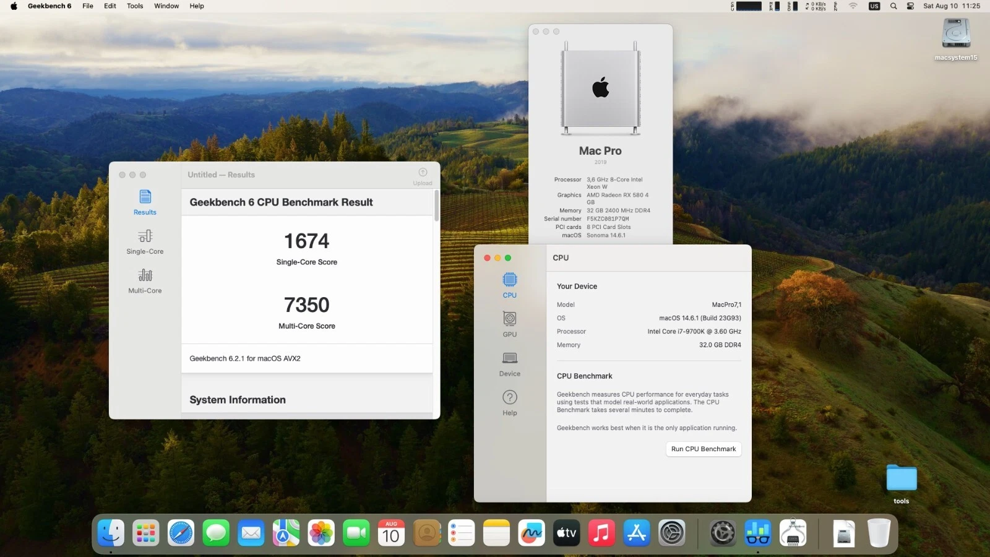Open Control Center from the menu bar
This screenshot has height=557, width=990.
(x=910, y=6)
